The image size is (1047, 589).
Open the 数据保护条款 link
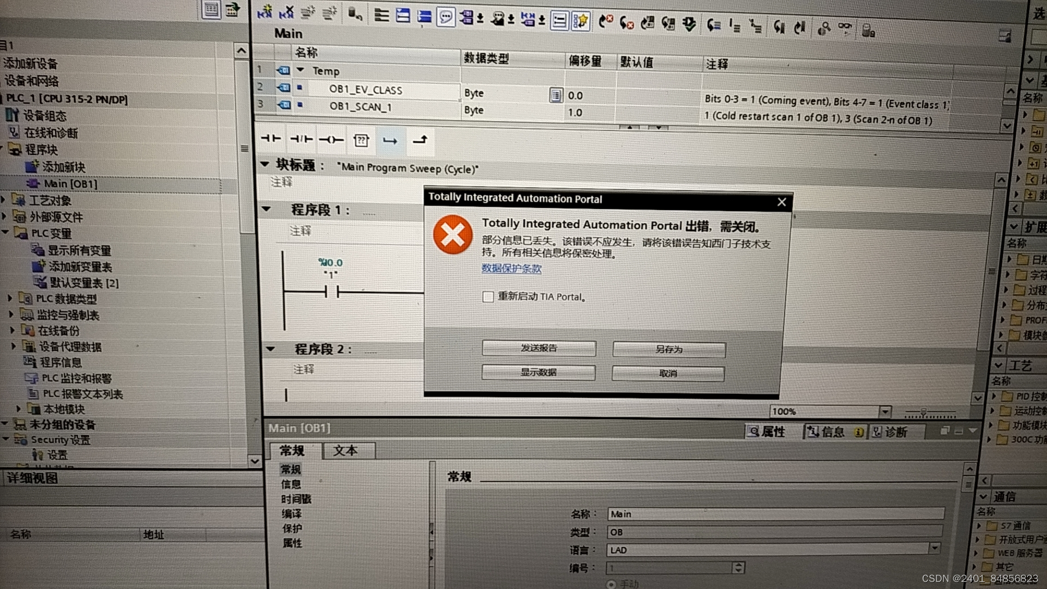tap(512, 268)
